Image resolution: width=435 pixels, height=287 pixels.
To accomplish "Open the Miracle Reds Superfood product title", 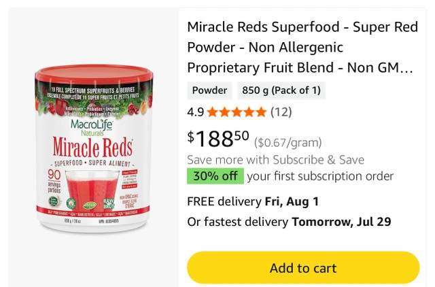I will [x=300, y=48].
